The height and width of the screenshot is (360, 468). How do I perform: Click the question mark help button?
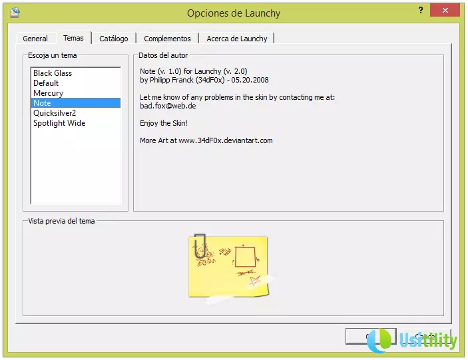coord(421,11)
